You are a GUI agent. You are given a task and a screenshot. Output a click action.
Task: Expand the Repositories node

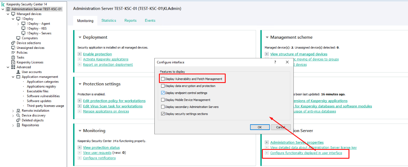13,125
